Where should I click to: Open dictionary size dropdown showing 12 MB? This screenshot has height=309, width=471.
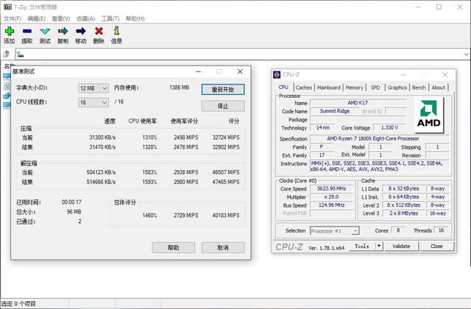click(x=93, y=88)
